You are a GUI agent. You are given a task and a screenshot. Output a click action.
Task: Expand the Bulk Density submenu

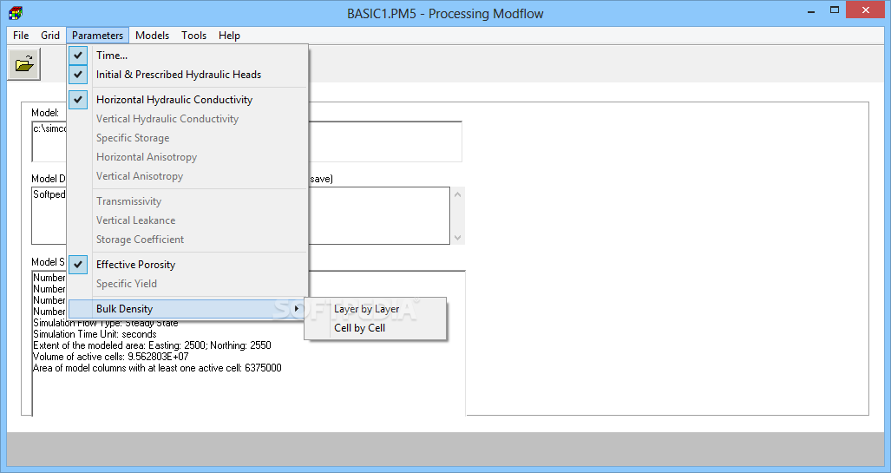pos(188,309)
